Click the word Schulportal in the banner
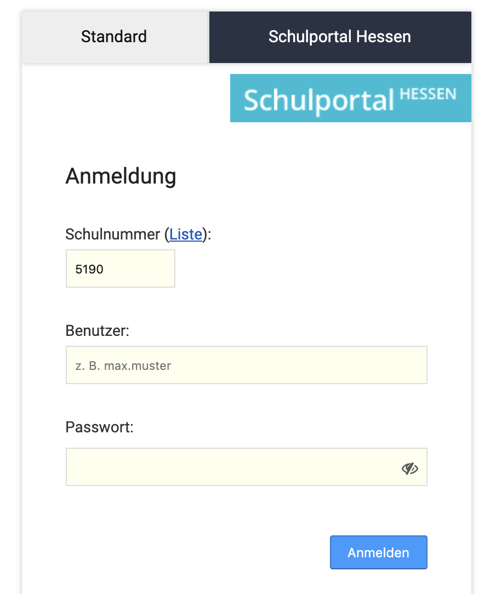 319,100
